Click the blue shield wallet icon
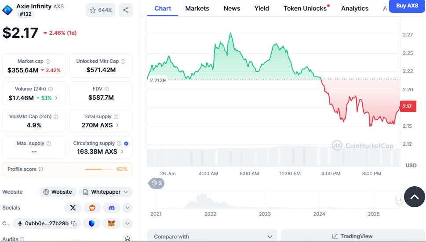The image size is (426, 242). (91, 224)
